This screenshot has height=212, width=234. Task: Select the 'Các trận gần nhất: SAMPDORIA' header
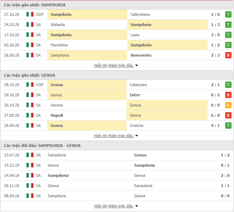click(x=35, y=5)
